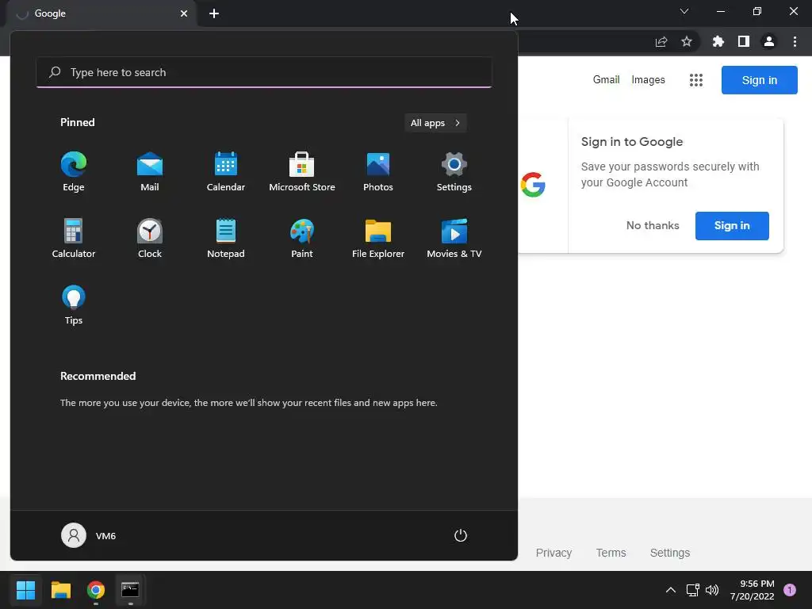This screenshot has width=812, height=609.
Task: Click the power button in Start menu
Action: tap(461, 535)
